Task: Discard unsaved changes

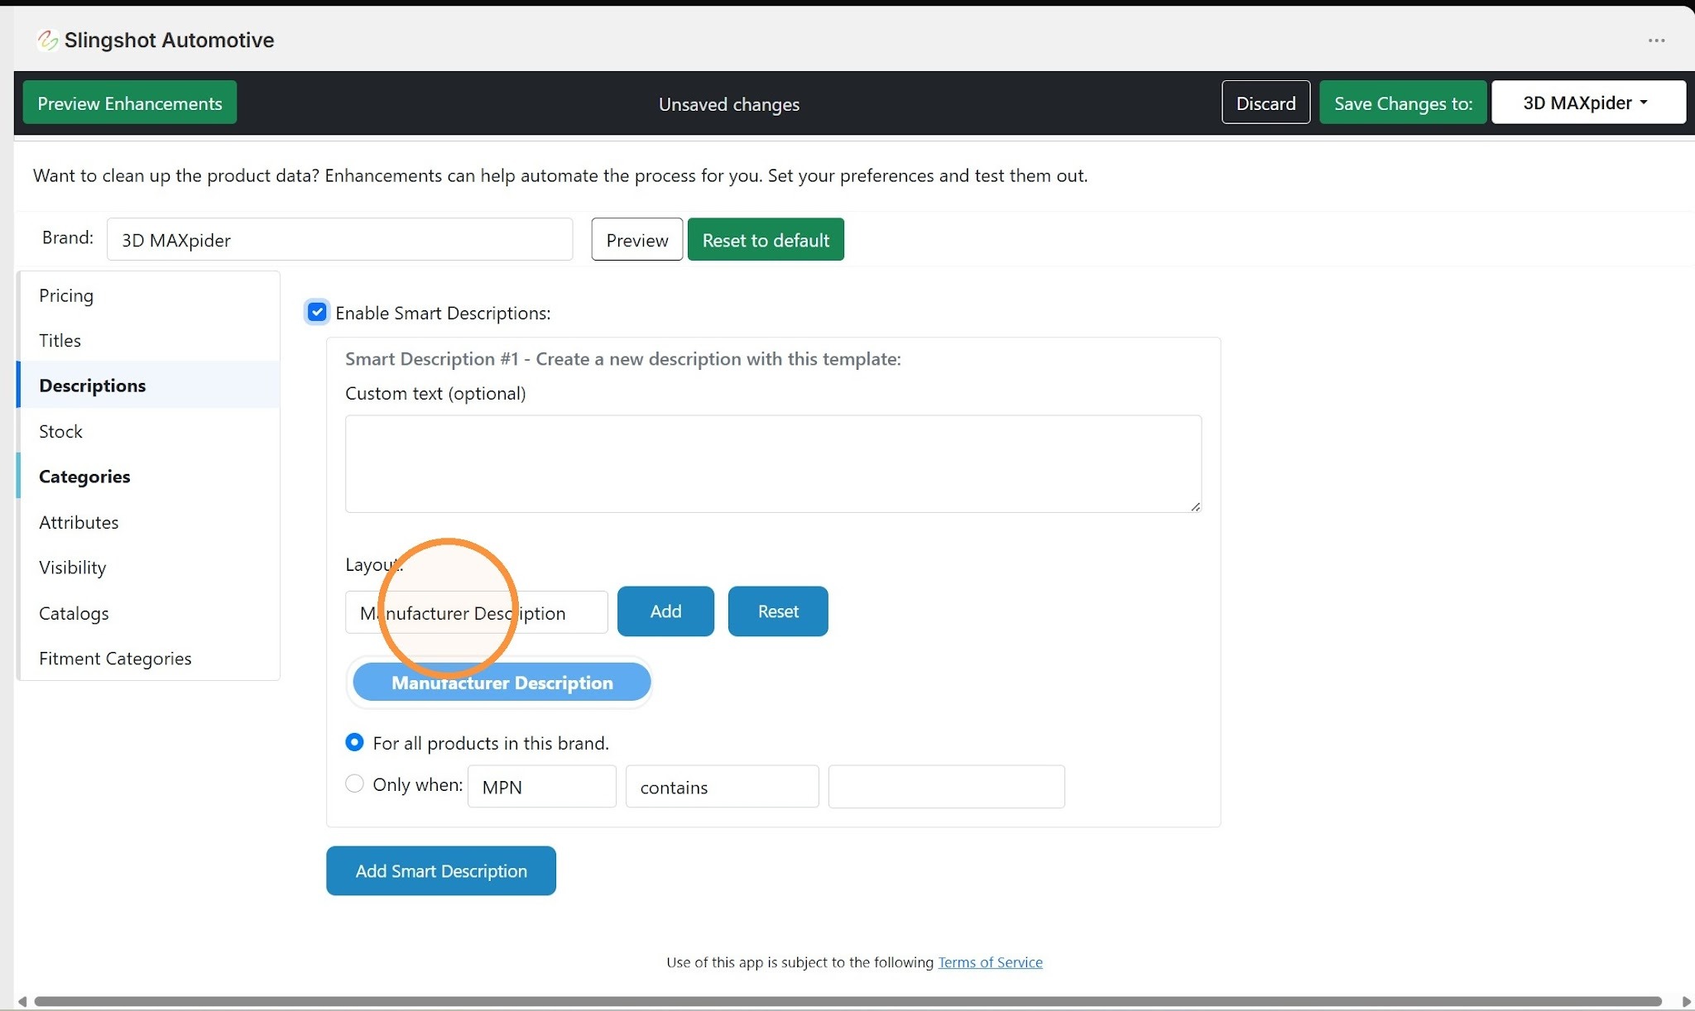Action: [1265, 103]
